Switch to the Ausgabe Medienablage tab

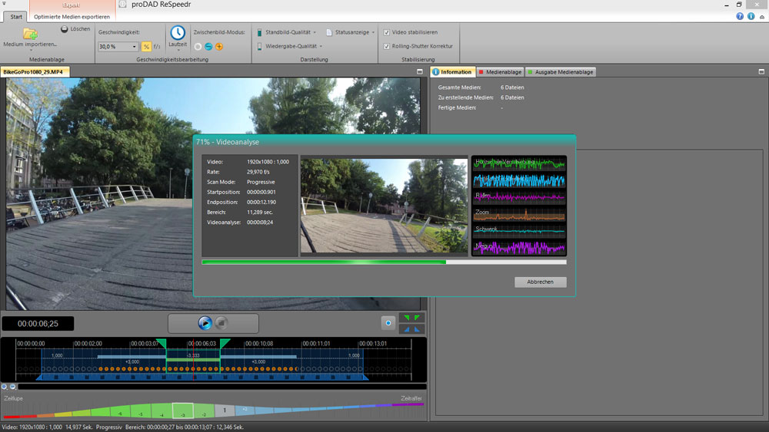561,72
